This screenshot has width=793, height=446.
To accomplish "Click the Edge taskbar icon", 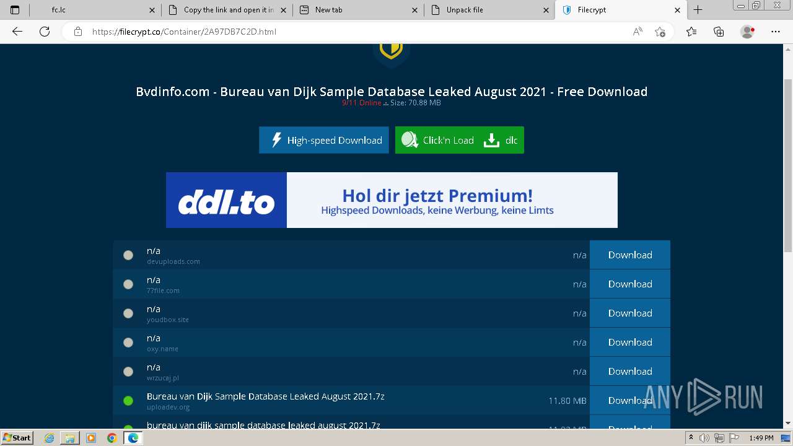I will point(133,438).
